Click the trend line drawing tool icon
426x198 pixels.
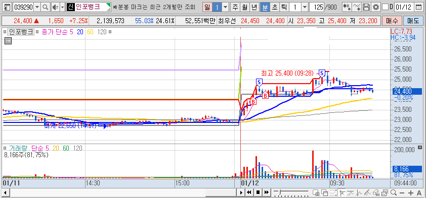point(368,192)
